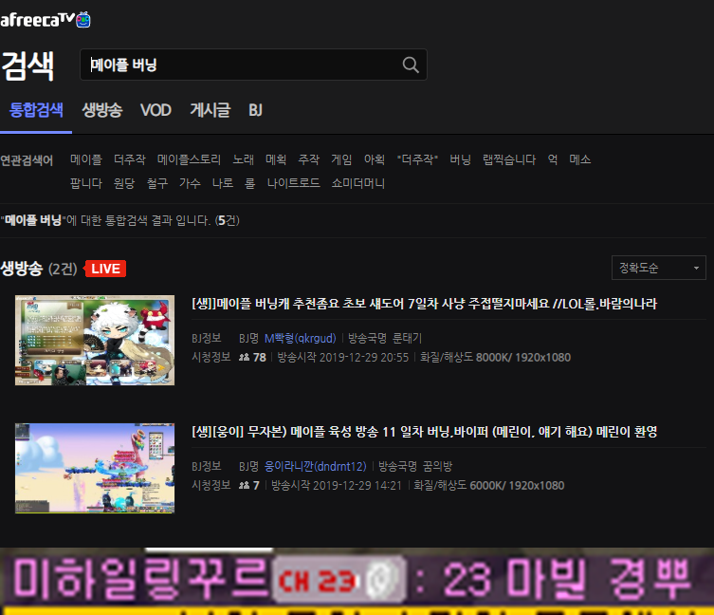Click viewer count icon beside 7
Image resolution: width=714 pixels, height=615 pixels.
click(244, 486)
